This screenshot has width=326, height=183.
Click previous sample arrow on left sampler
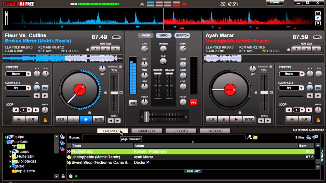click(x=37, y=96)
